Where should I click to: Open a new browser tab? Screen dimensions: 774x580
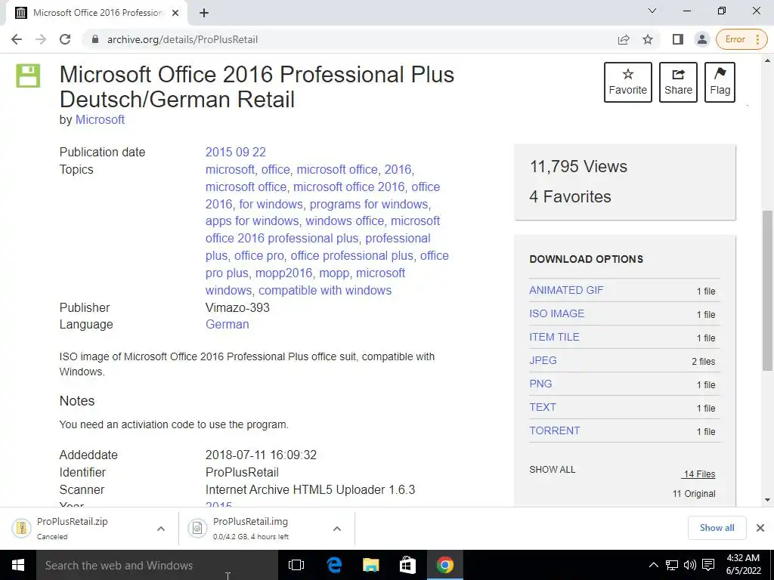click(x=204, y=13)
